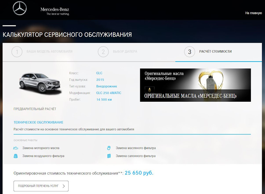Click the 'Год выпуска:' field label
265x194 pixels.
[78, 80]
